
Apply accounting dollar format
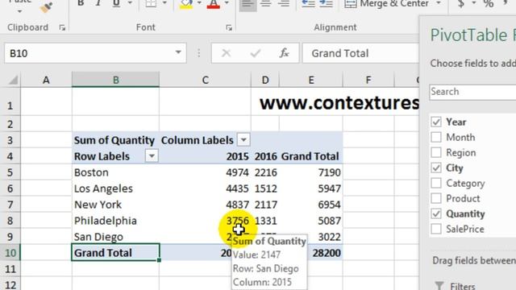pos(461,4)
